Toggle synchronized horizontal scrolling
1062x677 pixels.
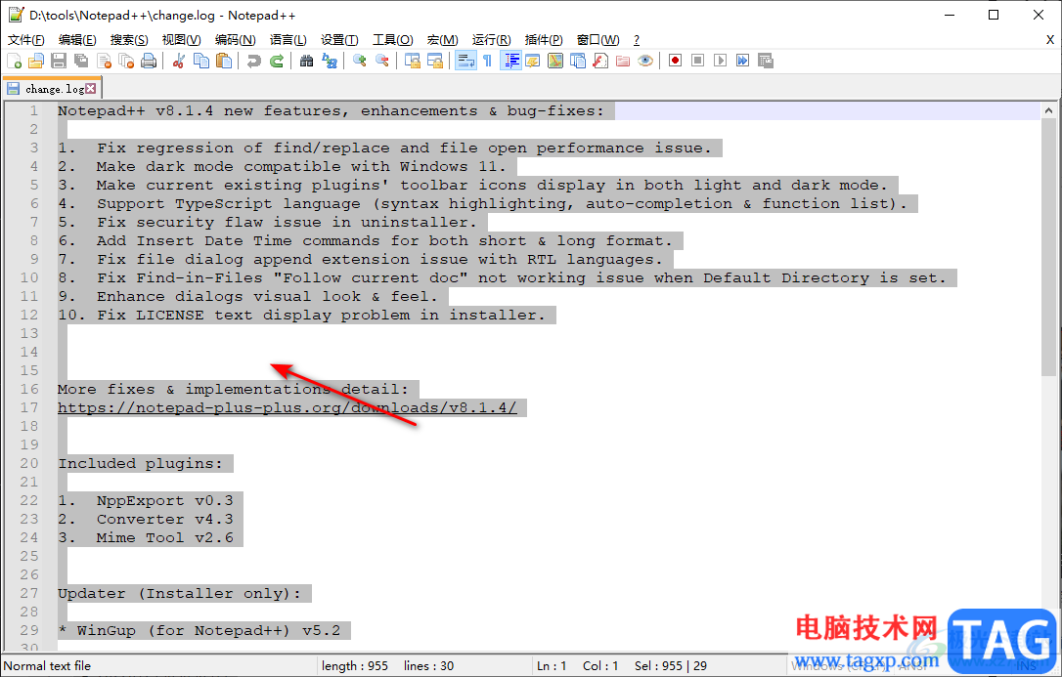tap(434, 61)
